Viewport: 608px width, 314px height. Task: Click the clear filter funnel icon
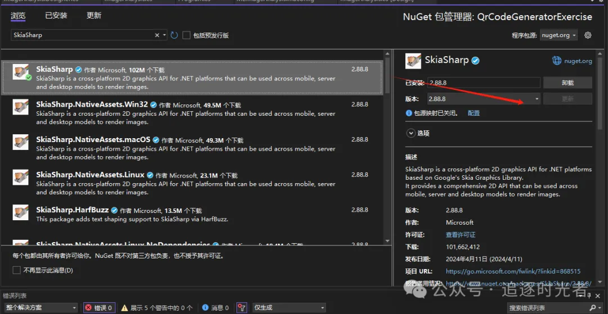click(242, 308)
